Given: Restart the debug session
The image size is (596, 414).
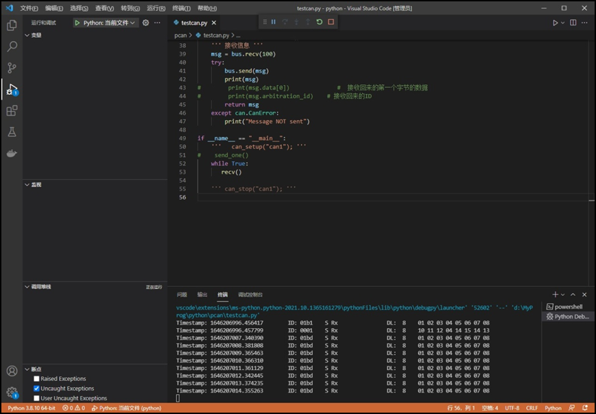Looking at the screenshot, I should click(320, 22).
